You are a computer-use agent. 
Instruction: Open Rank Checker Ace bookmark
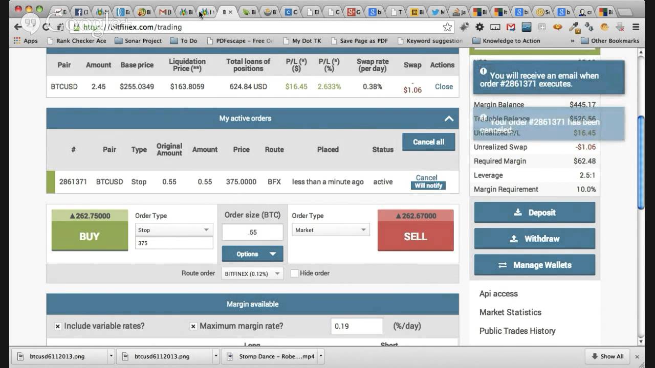point(76,41)
